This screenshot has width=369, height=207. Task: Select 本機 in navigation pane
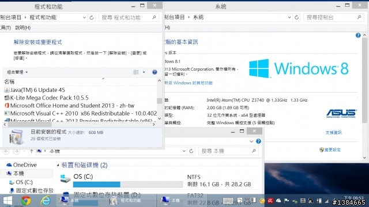pos(18,174)
